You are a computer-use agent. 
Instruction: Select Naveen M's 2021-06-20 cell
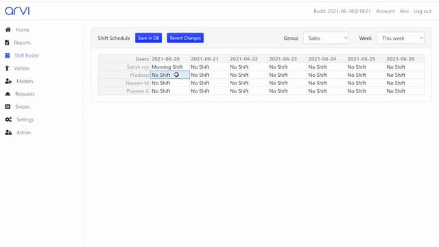pos(169,83)
